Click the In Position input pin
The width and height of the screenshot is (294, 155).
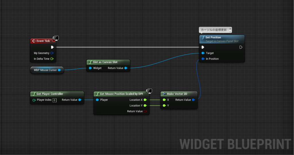[203, 59]
